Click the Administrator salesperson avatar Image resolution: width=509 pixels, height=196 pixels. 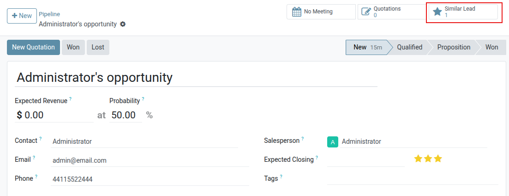tap(332, 142)
